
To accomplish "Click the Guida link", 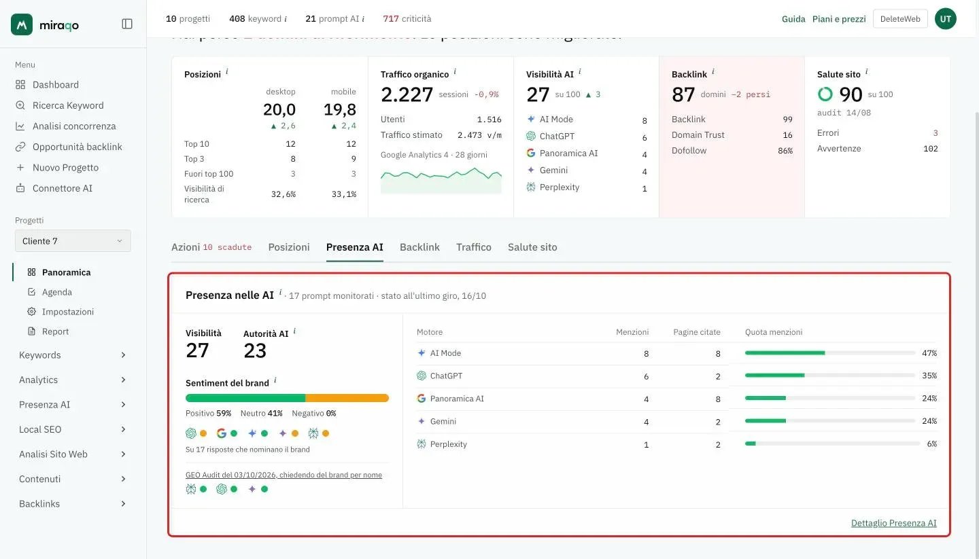I will point(793,19).
